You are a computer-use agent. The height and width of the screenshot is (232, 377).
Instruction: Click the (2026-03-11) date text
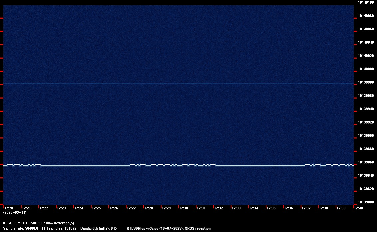coord(15,212)
